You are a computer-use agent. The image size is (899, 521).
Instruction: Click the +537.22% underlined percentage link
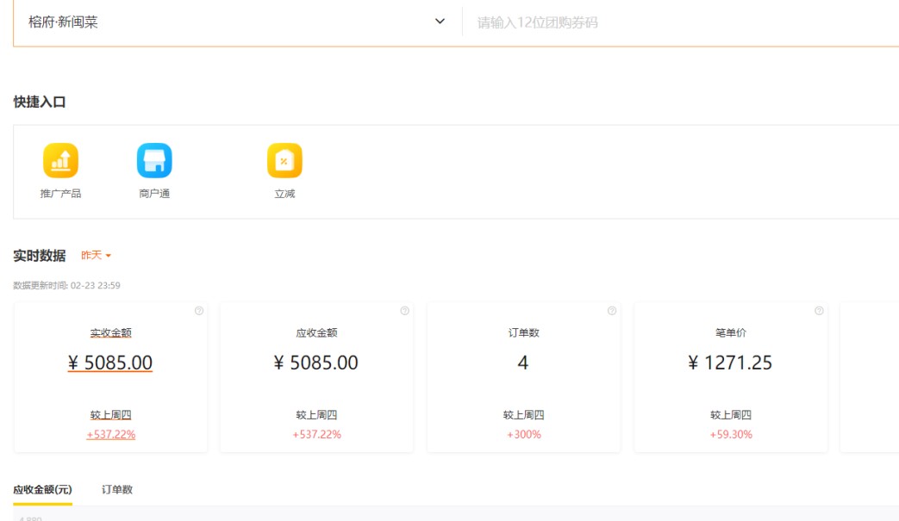point(110,435)
